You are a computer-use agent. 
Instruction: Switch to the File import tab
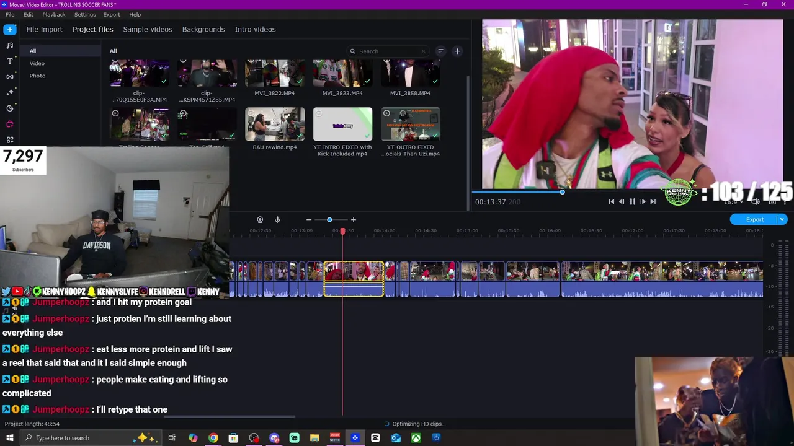45,29
